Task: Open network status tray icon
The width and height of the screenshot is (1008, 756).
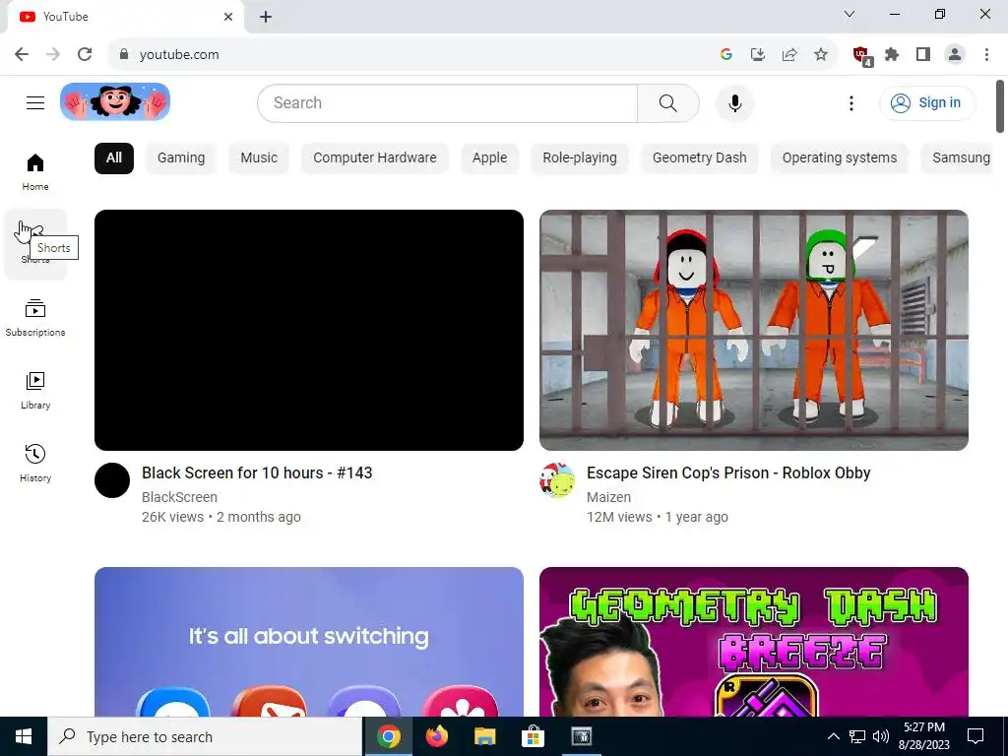Action: click(x=857, y=736)
